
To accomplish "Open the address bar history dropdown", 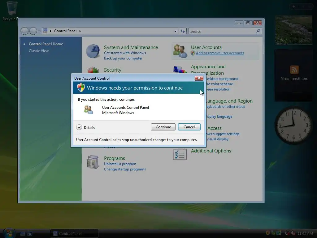I will [x=176, y=31].
